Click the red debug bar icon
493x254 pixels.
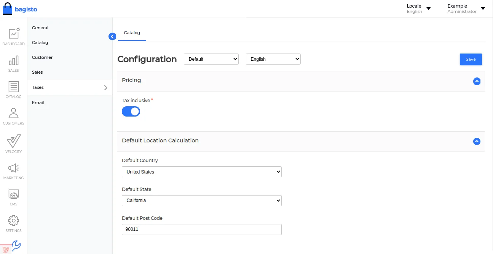tap(5, 249)
